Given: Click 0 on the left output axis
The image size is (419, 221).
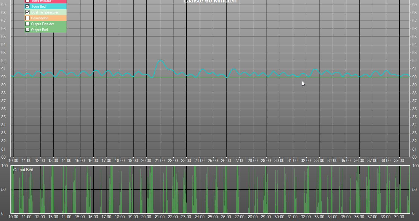Looking at the screenshot, I should click(2, 213).
